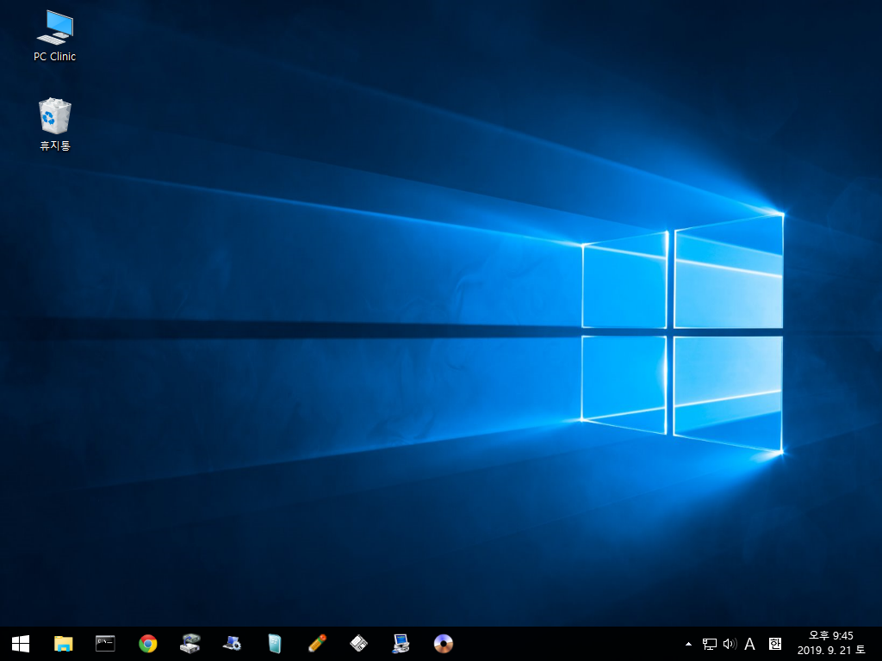Launch the disc media icon on taskbar

pos(444,644)
